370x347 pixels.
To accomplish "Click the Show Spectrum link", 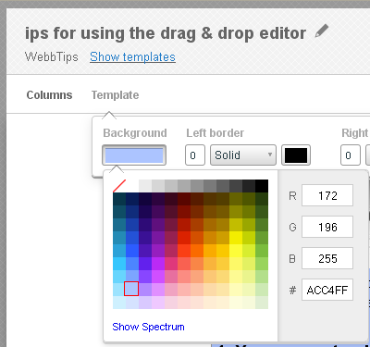I will pos(148,327).
